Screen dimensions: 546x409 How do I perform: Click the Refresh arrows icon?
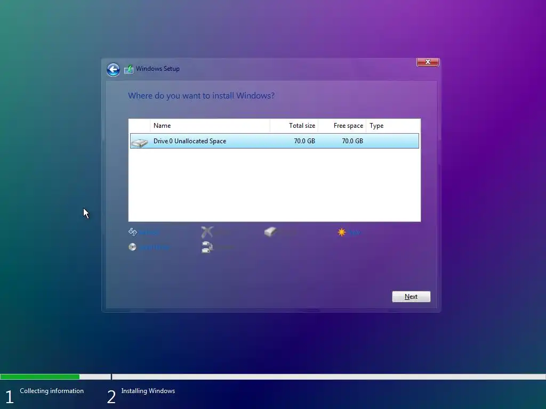coord(133,232)
